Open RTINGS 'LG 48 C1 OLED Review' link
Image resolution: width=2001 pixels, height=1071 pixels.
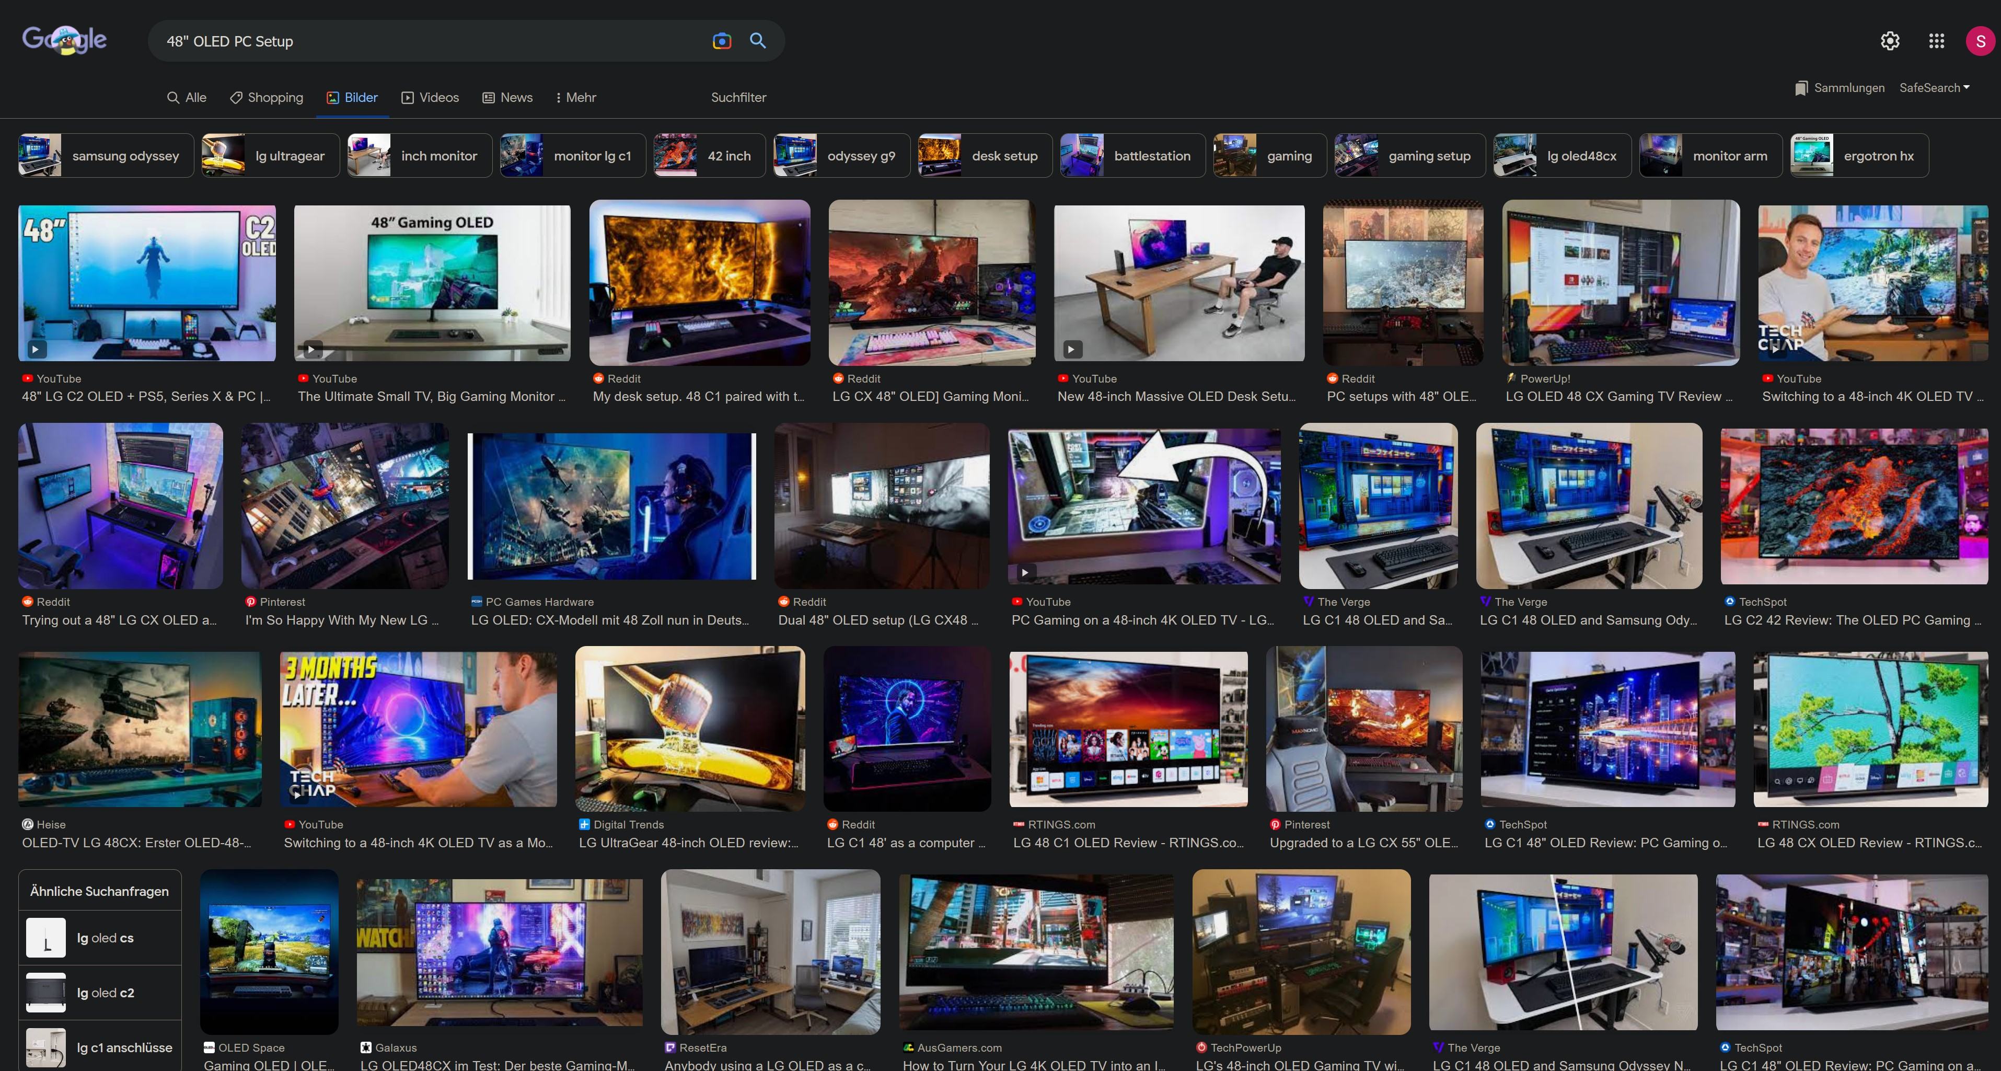pyautogui.click(x=1129, y=843)
